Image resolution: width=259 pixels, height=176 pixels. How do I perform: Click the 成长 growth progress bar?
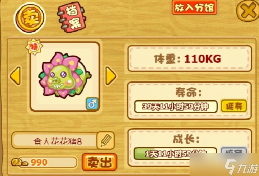tap(175, 153)
